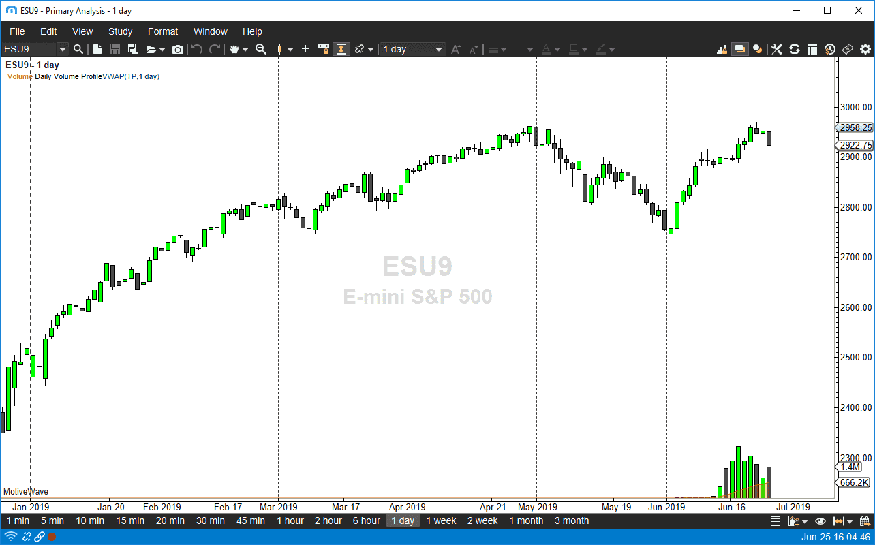Reload chart data with the refresh icon

(x=794, y=49)
